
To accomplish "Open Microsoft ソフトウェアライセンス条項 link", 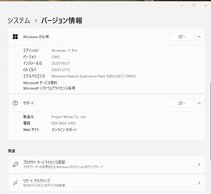I will [49, 88].
